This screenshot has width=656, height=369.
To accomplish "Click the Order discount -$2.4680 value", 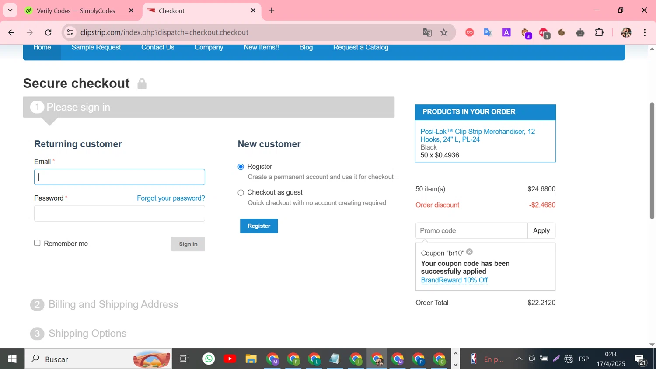I will (x=542, y=205).
